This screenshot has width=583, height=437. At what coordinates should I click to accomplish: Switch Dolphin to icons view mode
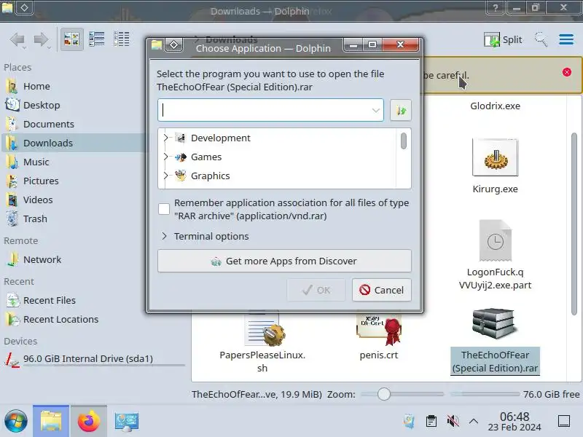click(x=71, y=39)
